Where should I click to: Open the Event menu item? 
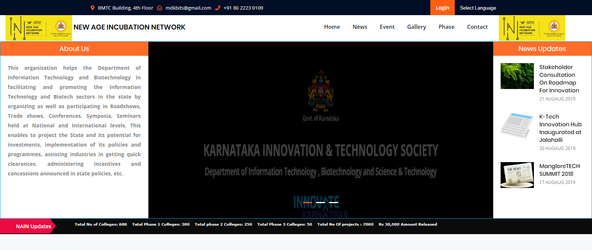387,27
